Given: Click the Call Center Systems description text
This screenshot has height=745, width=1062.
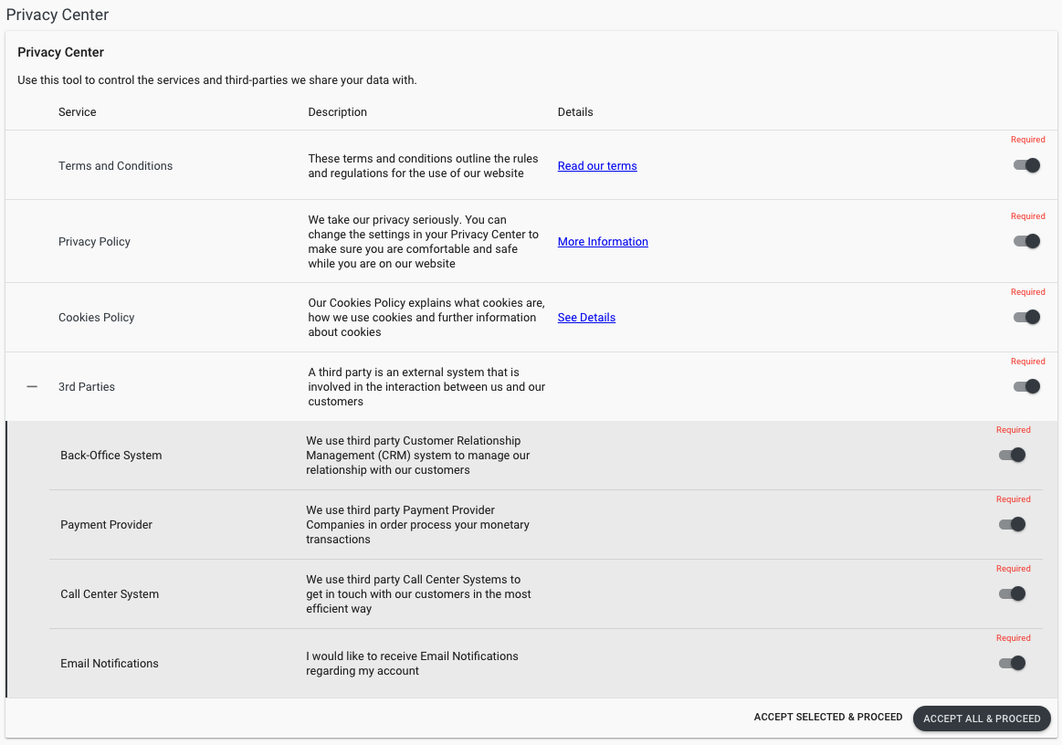Looking at the screenshot, I should point(418,594).
